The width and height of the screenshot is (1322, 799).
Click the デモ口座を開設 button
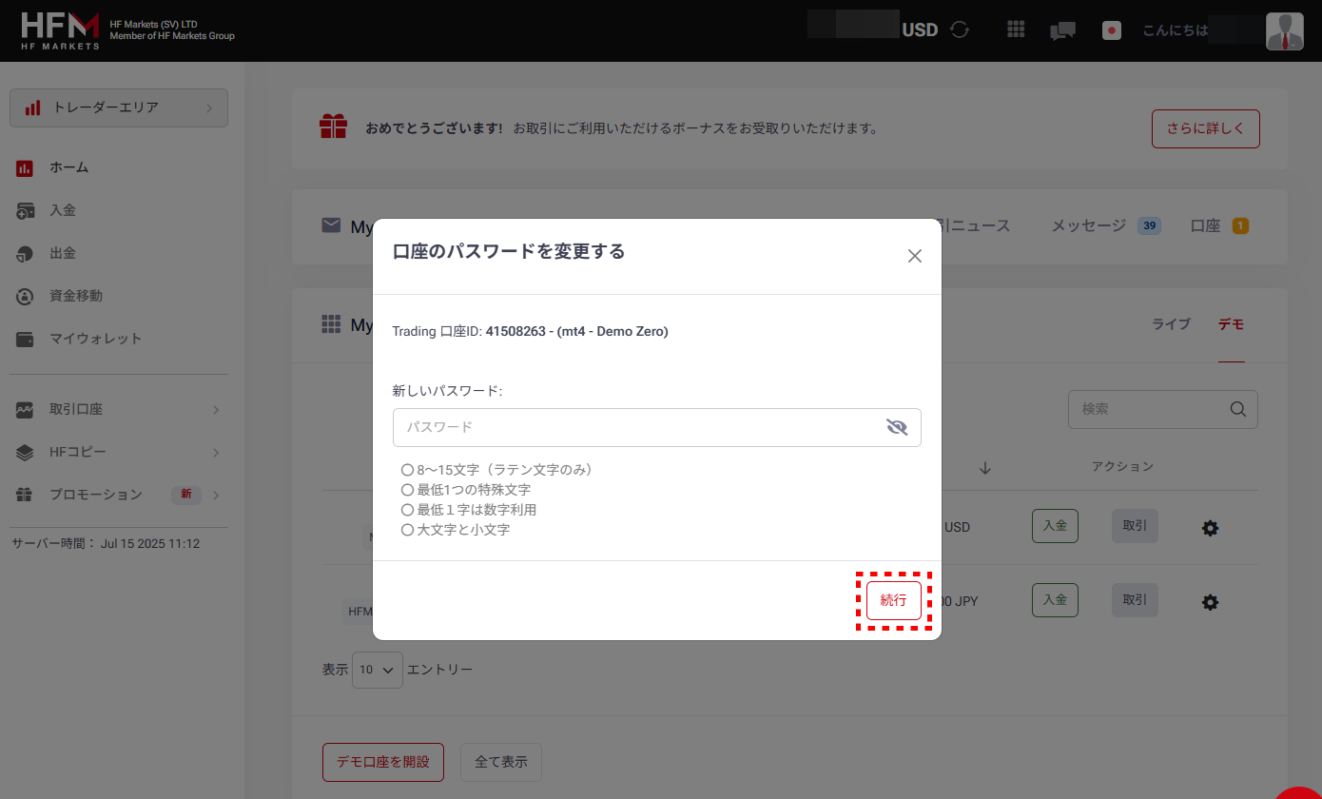coord(383,762)
